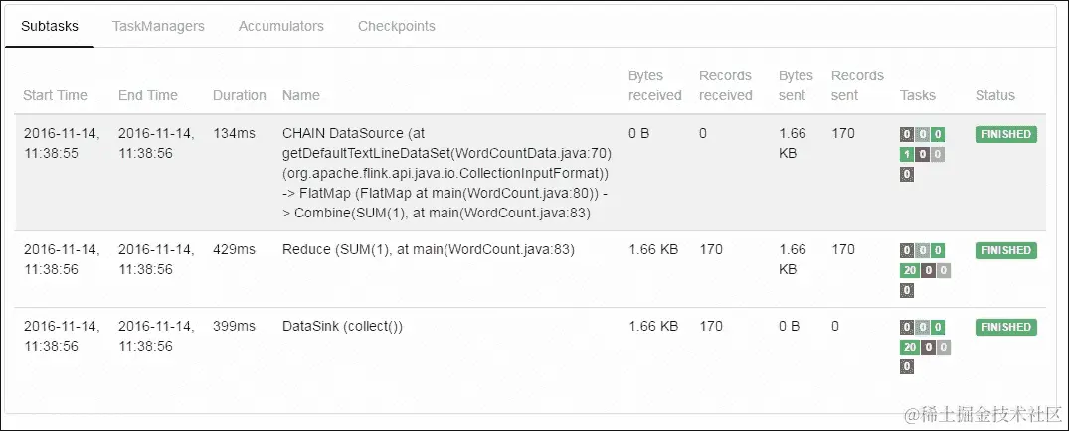The height and width of the screenshot is (431, 1069).
Task: Open the Checkpoints tab
Action: pyautogui.click(x=396, y=27)
